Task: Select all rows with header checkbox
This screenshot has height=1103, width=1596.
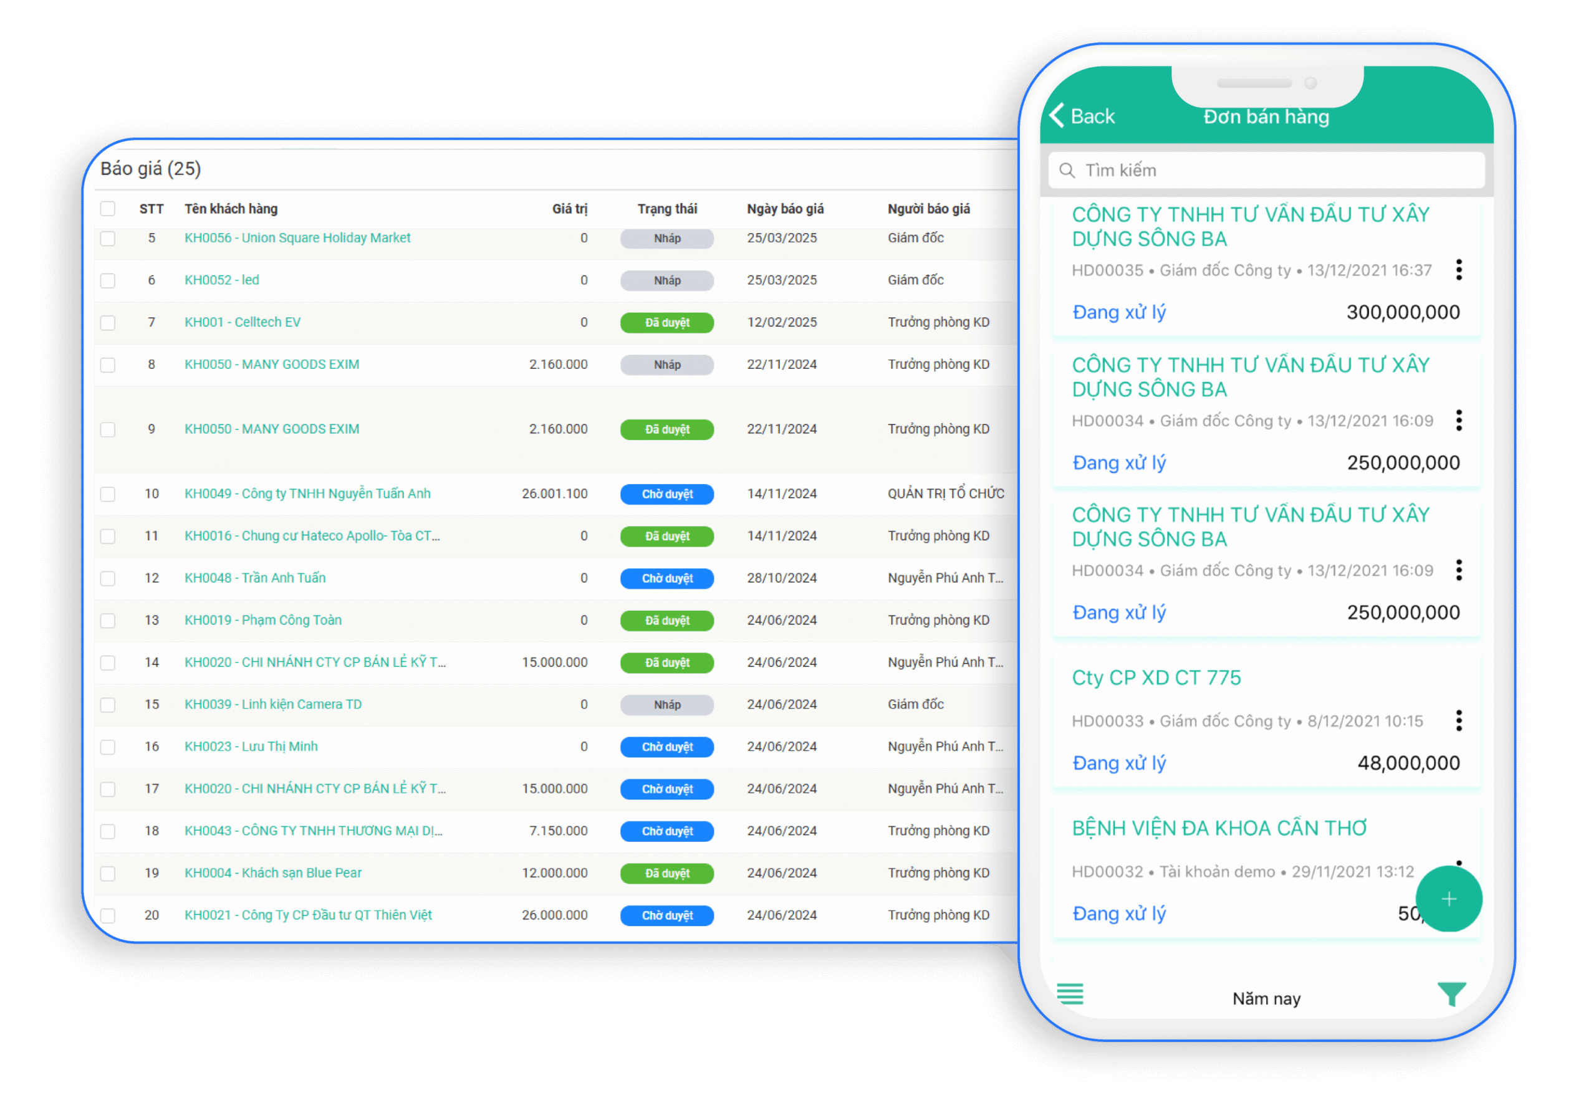Action: [x=108, y=209]
